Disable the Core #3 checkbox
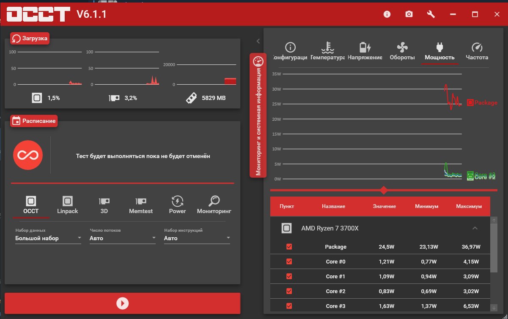 289,306
